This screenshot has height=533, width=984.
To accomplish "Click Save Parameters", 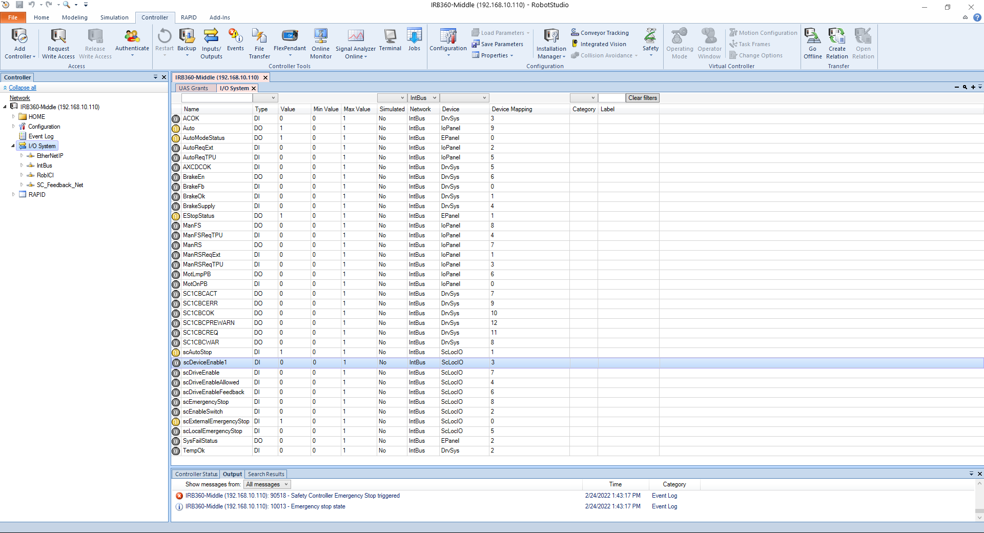I will 498,44.
